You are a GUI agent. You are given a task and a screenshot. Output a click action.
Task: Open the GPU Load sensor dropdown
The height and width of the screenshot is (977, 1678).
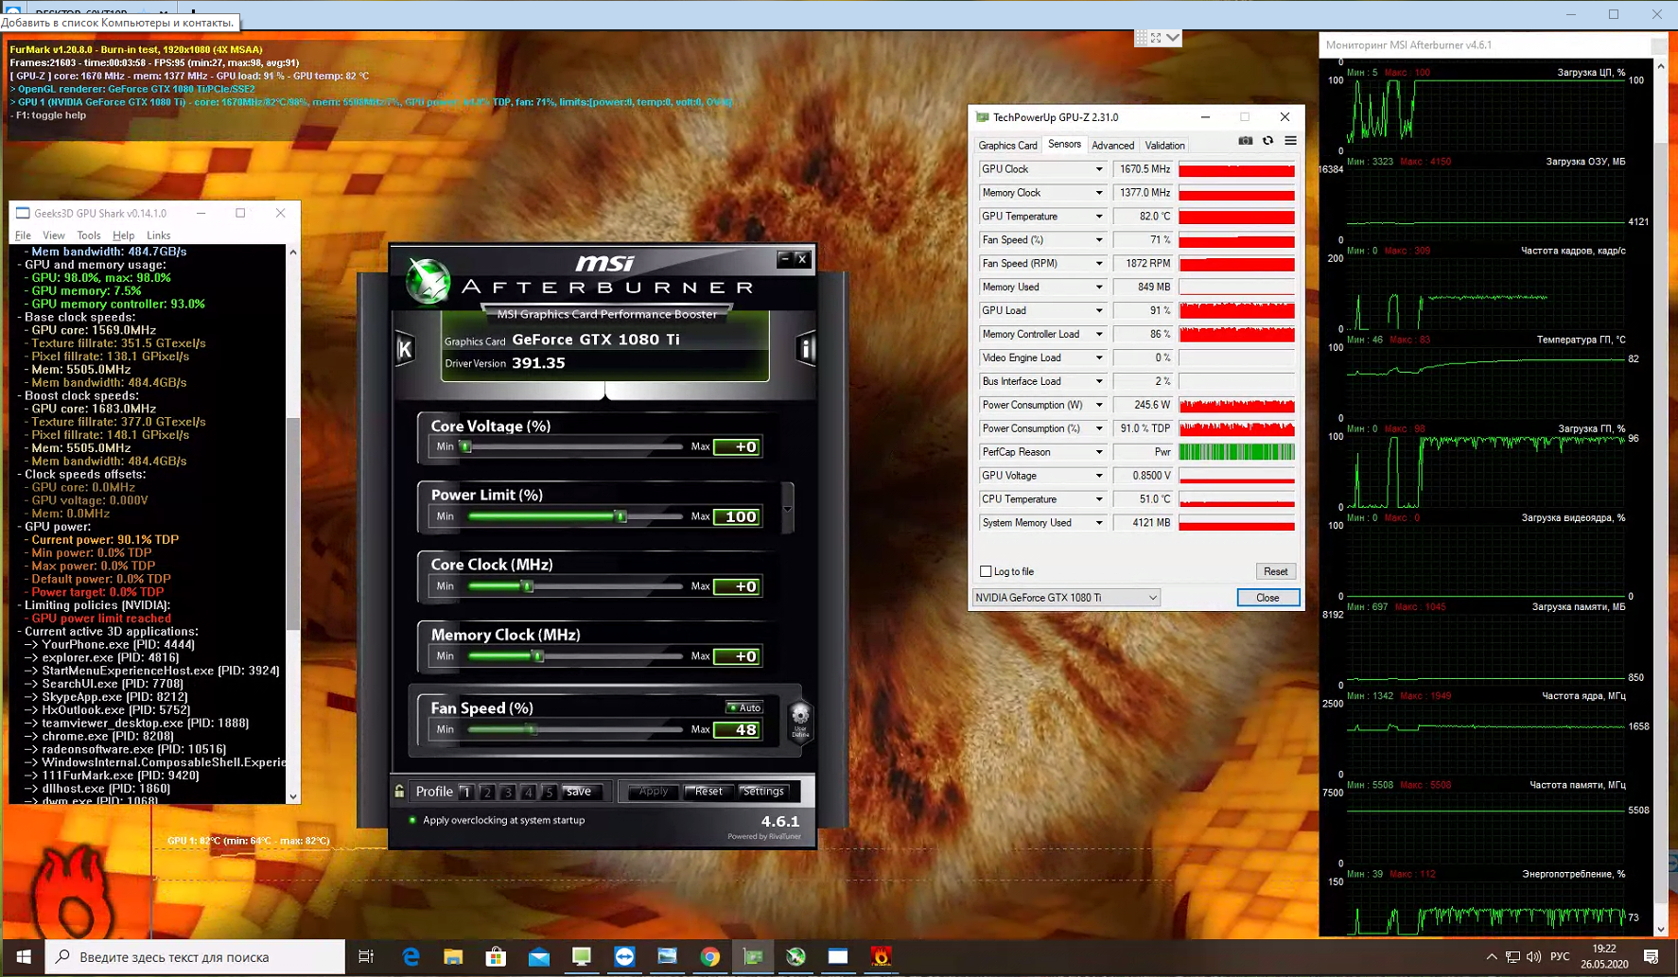click(1099, 310)
